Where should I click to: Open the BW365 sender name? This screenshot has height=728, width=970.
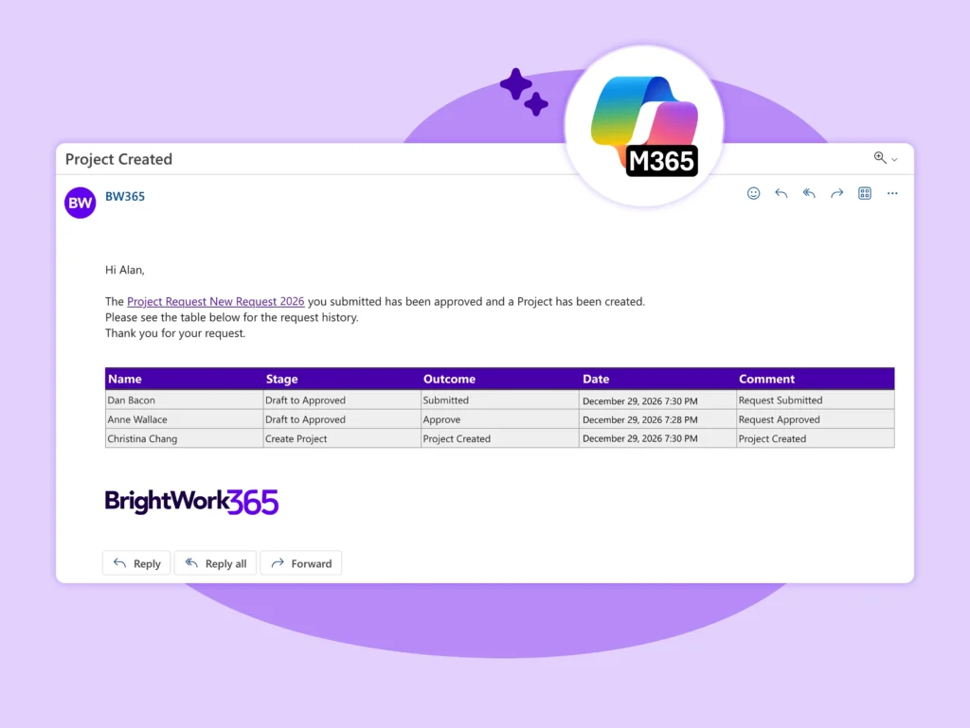pyautogui.click(x=125, y=197)
